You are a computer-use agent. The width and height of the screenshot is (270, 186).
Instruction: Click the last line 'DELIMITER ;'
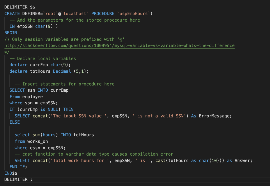tap(18, 180)
